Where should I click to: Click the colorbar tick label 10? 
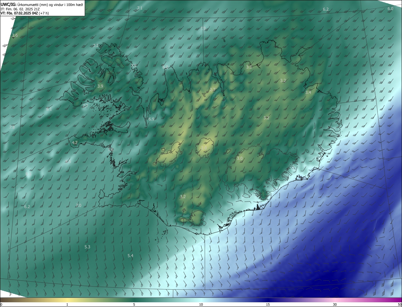[x=201, y=304]
